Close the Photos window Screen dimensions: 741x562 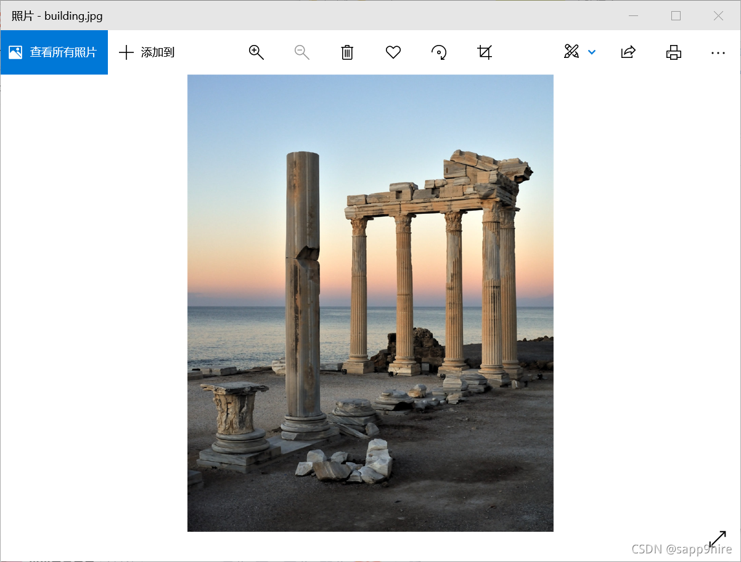click(x=718, y=16)
